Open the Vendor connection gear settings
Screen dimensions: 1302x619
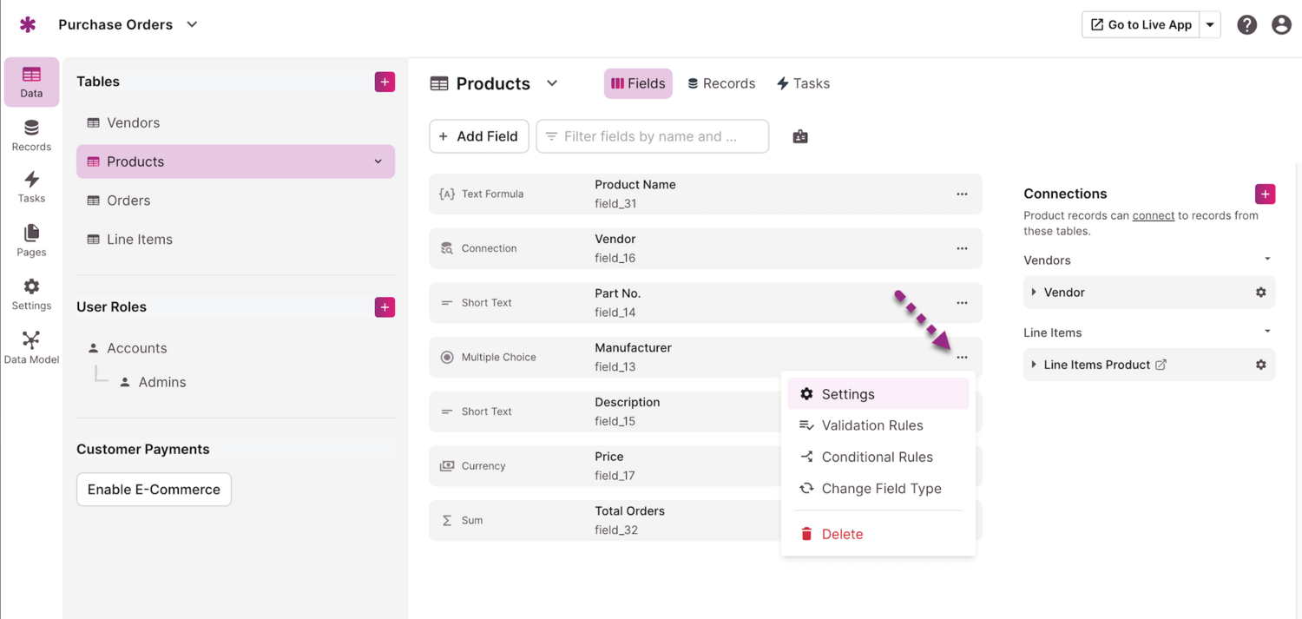tap(1260, 293)
